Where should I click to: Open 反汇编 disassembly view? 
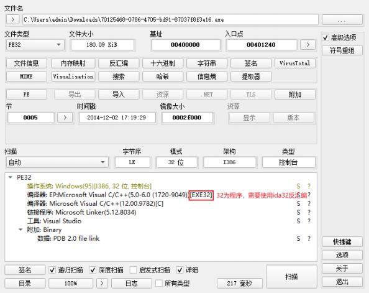pos(119,63)
